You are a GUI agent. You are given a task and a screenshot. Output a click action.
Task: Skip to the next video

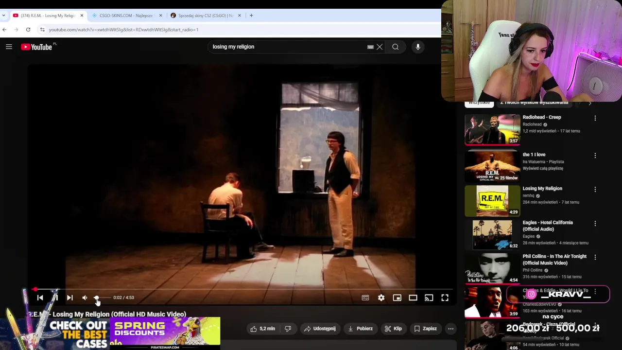coord(69,297)
